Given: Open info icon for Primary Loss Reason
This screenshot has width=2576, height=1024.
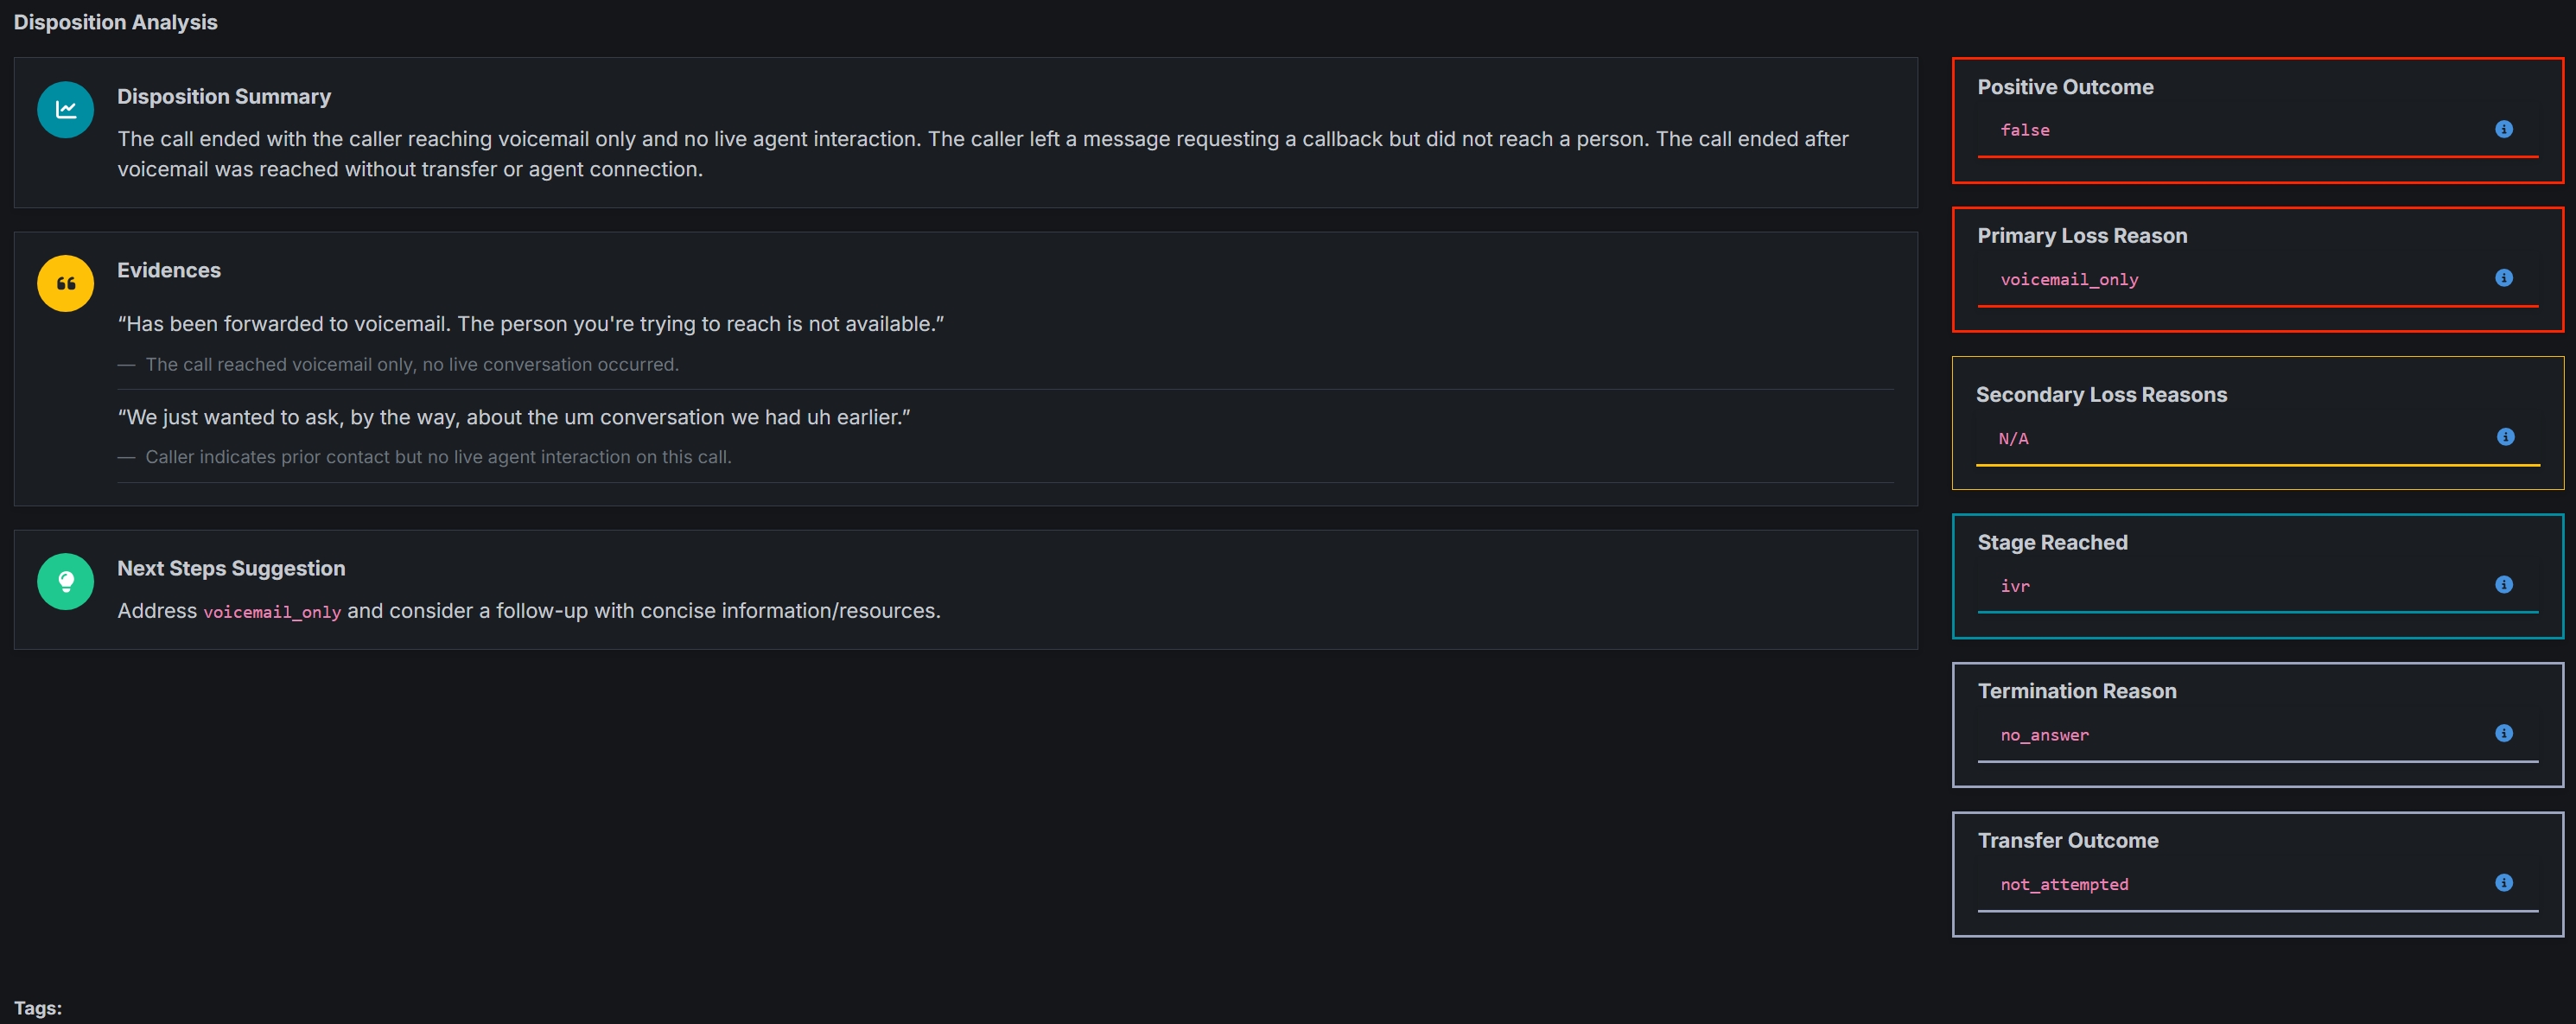Looking at the screenshot, I should tap(2503, 278).
